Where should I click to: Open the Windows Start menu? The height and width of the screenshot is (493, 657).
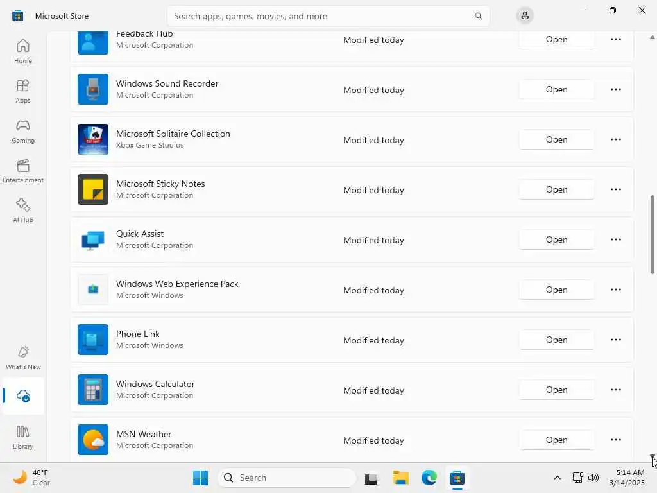[x=200, y=478]
